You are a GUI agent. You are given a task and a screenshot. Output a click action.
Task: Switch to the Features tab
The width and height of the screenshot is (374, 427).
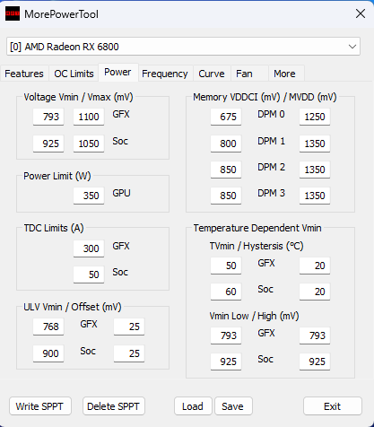pos(24,74)
